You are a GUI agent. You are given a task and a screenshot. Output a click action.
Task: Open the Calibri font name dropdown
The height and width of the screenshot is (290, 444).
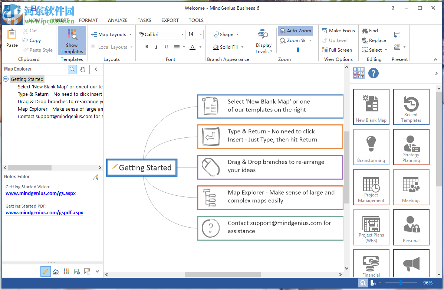[182, 35]
